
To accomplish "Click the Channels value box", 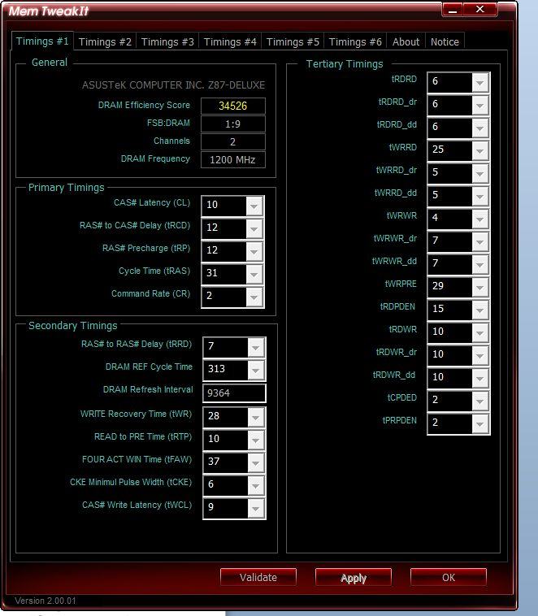I will 233,142.
